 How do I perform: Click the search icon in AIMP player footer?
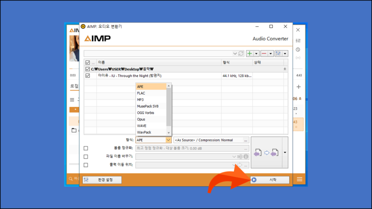(70, 179)
